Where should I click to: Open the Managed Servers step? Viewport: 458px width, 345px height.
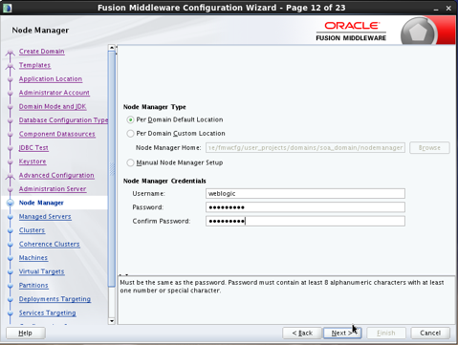click(x=45, y=217)
